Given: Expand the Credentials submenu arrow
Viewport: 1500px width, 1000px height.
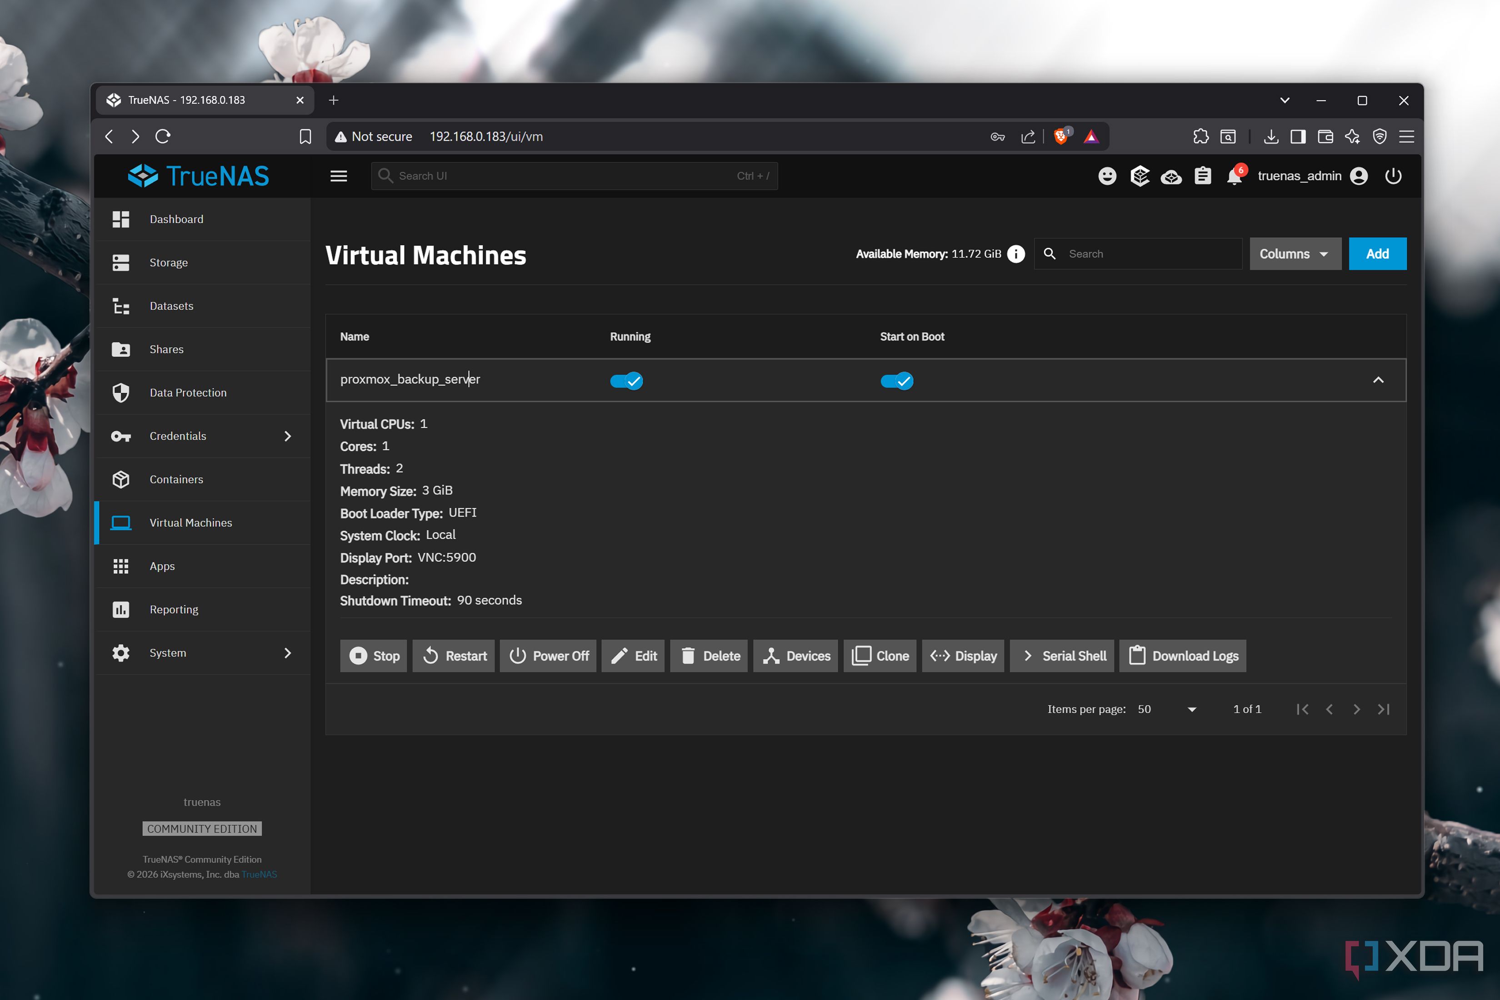Looking at the screenshot, I should click(288, 436).
